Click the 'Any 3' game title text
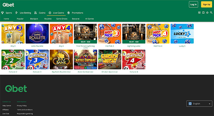Screen dimensions: 214x116 [x=13, y=46]
